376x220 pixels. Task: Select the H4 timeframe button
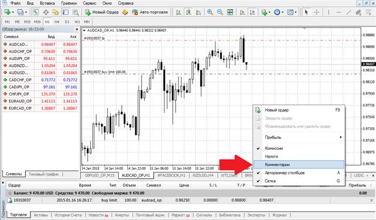tap(57, 22)
